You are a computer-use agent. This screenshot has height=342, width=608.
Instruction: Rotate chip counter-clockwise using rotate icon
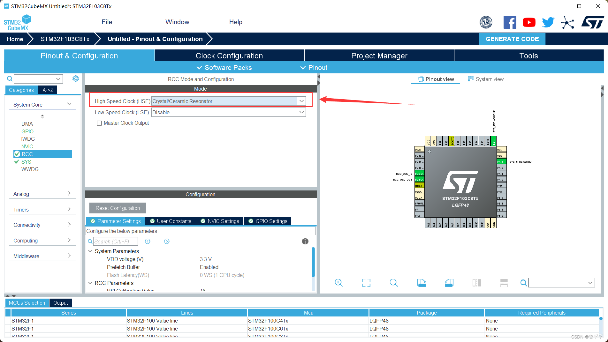pos(449,283)
